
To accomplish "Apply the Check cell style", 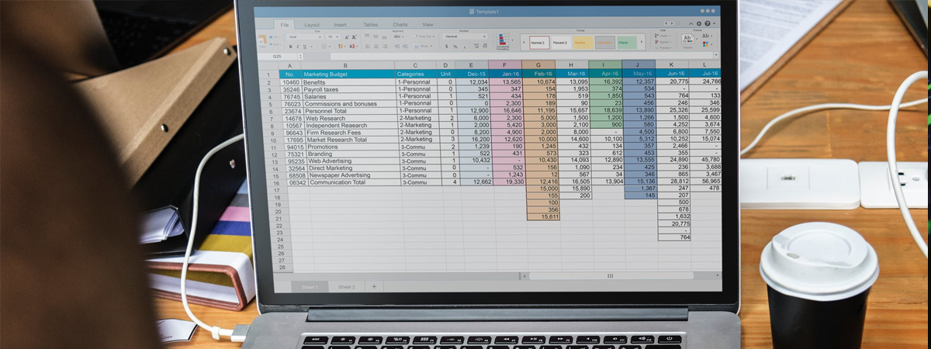I will [627, 43].
